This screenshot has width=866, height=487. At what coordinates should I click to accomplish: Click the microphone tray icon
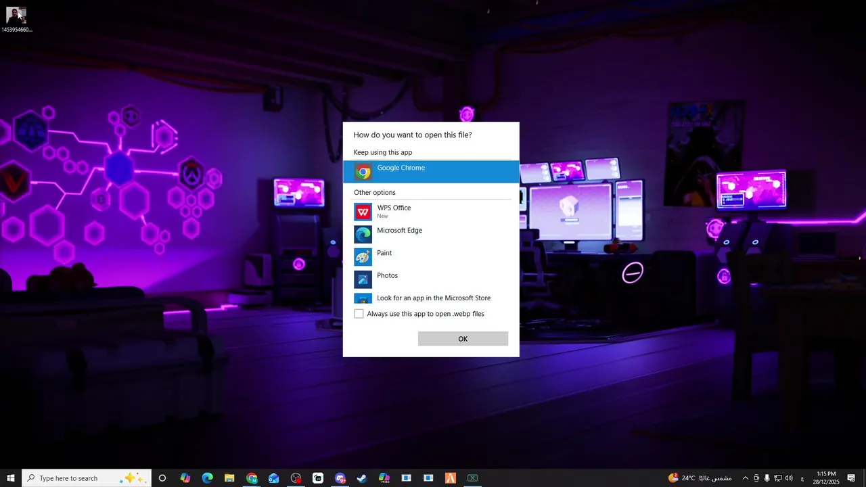767,478
